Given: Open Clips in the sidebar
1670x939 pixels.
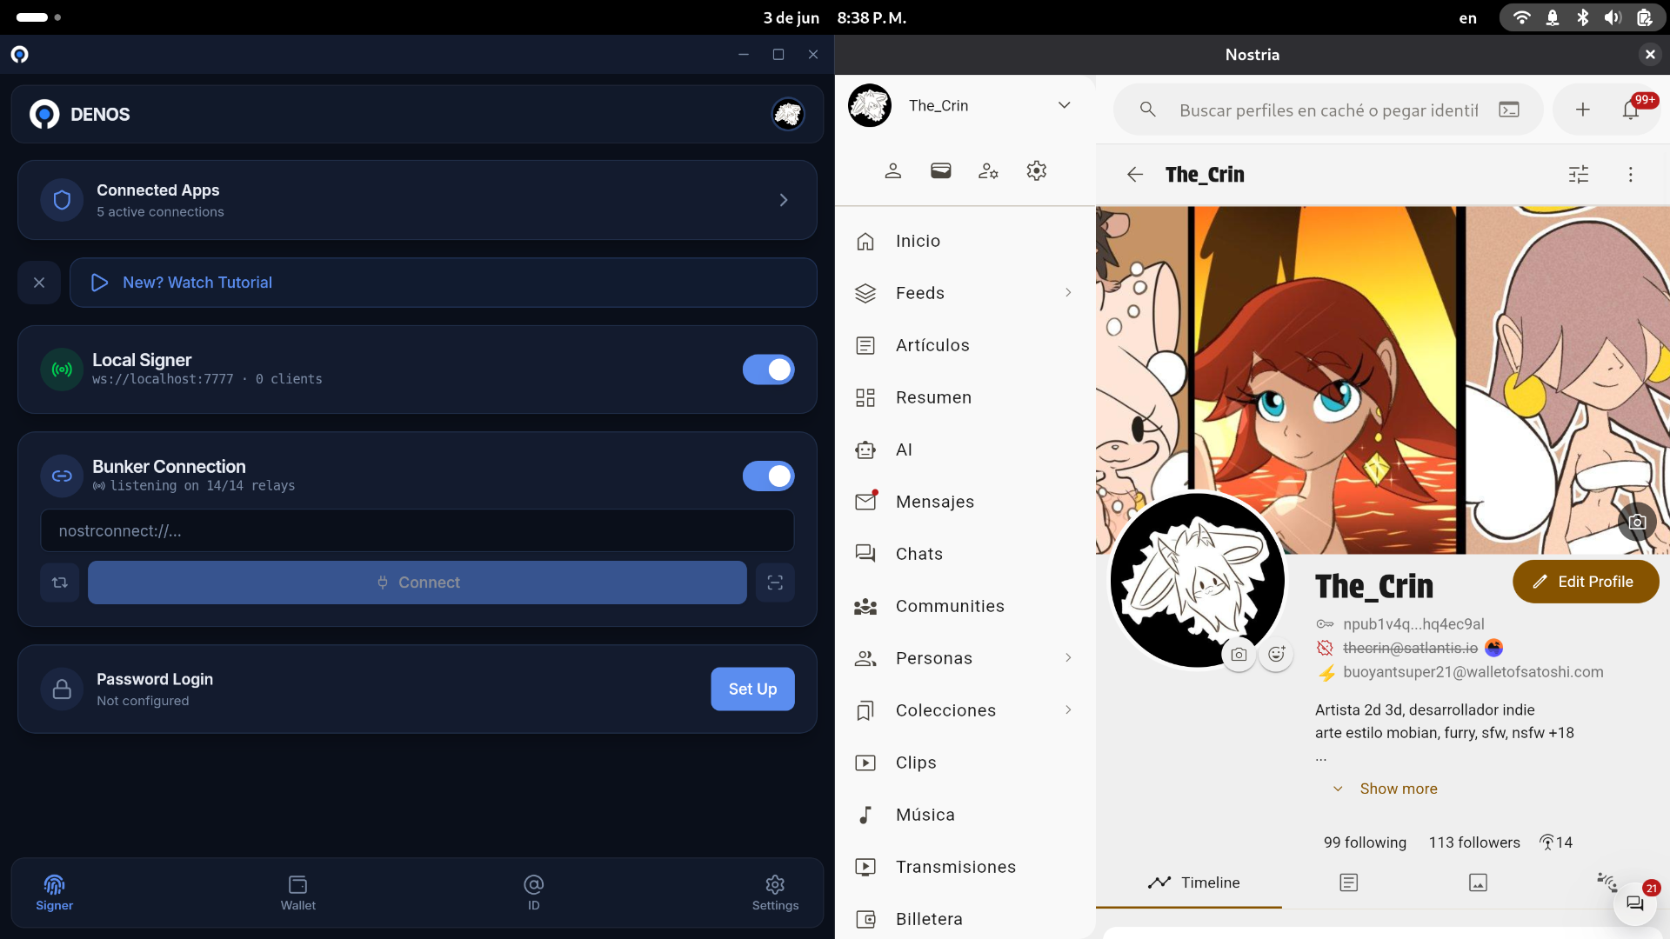Looking at the screenshot, I should (964, 763).
